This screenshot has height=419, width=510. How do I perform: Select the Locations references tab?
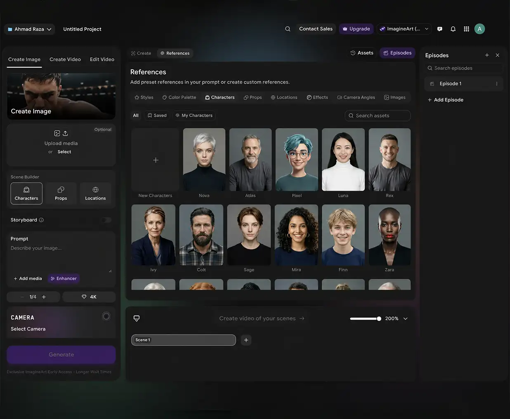(284, 98)
